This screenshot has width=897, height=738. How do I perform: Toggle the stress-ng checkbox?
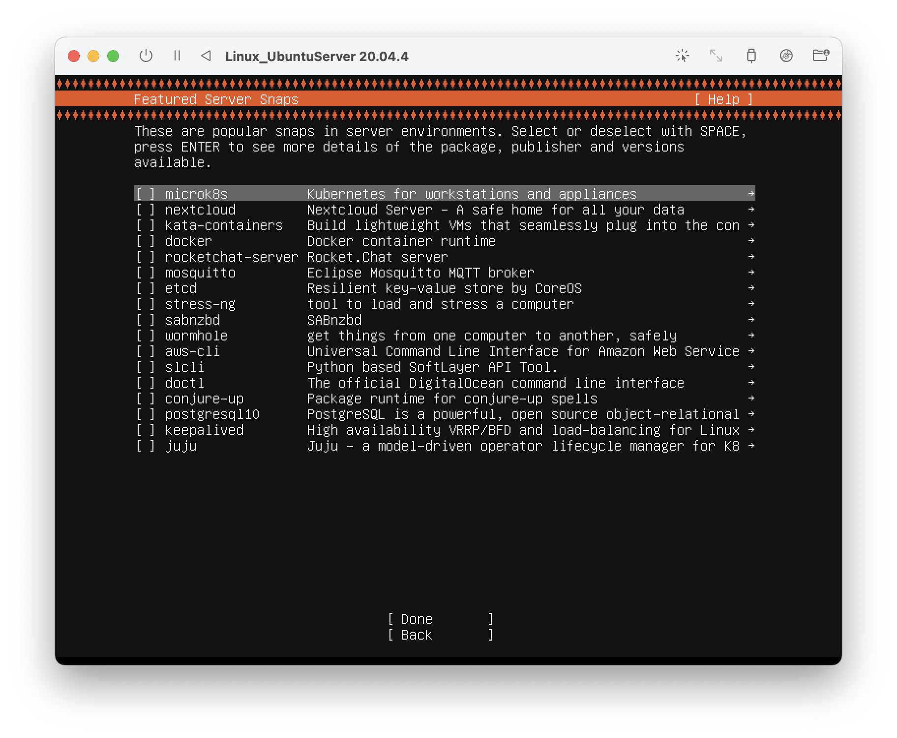click(146, 304)
